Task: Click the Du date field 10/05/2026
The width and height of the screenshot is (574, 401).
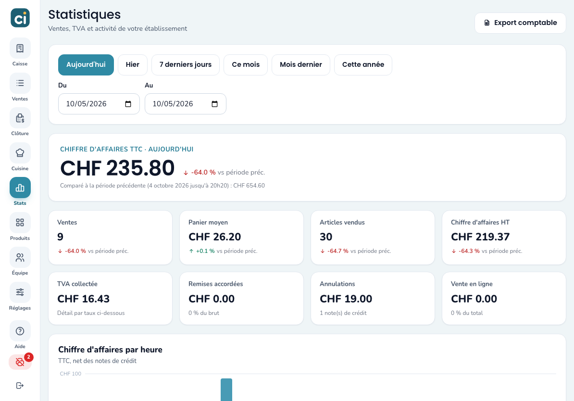Action: coord(99,104)
